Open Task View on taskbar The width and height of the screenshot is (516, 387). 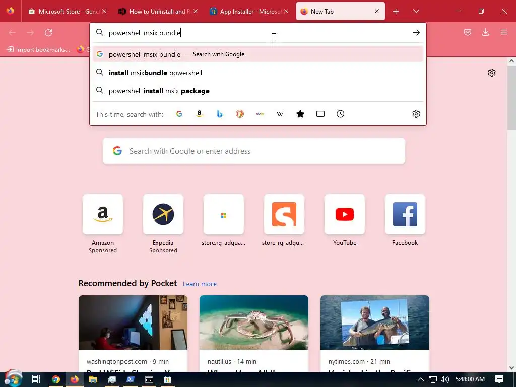[36, 379]
